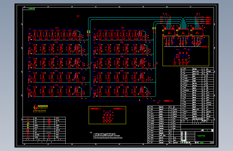Select the yellow-bordered detail box at bottom center
233x151 pixels.
(x=107, y=115)
